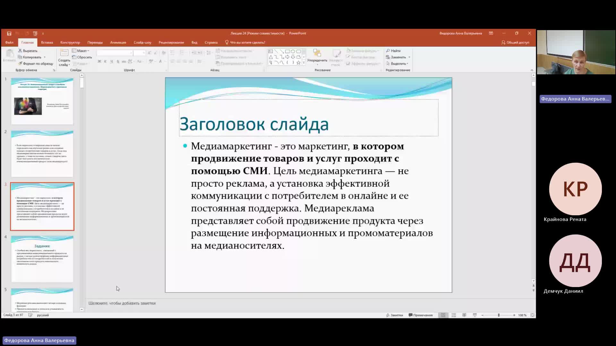The height and width of the screenshot is (346, 616).
Task: Select slide 1 thumbnail
Action: click(42, 101)
